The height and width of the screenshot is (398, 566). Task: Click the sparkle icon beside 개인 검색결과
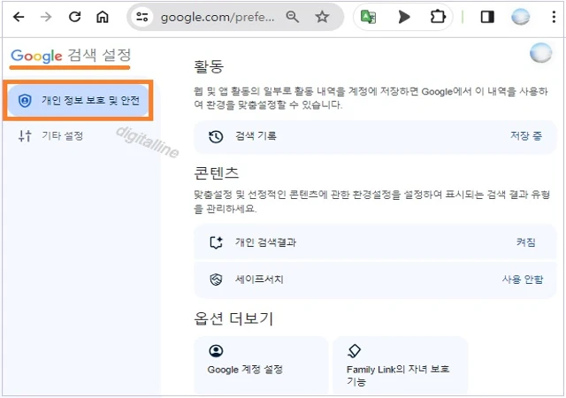tap(216, 242)
